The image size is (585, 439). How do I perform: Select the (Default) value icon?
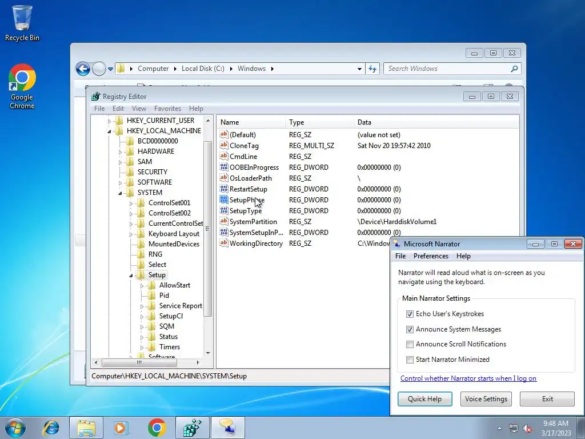223,134
